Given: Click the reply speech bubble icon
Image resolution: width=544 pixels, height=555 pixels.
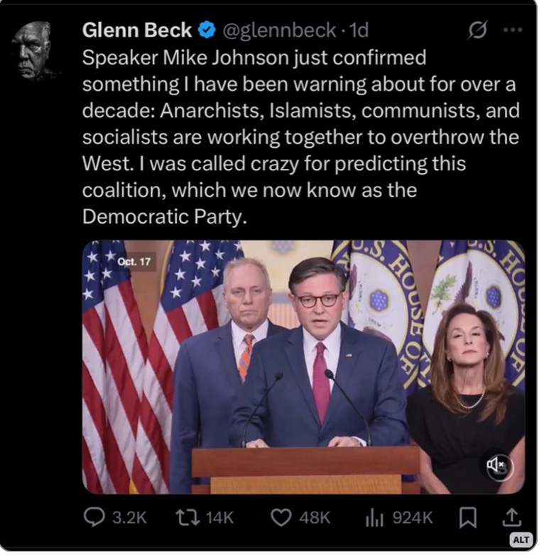Looking at the screenshot, I should click(x=94, y=518).
